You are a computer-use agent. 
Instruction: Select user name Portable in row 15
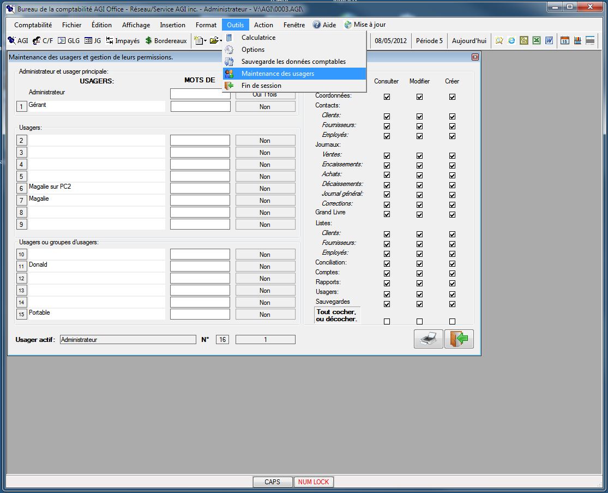click(x=97, y=313)
